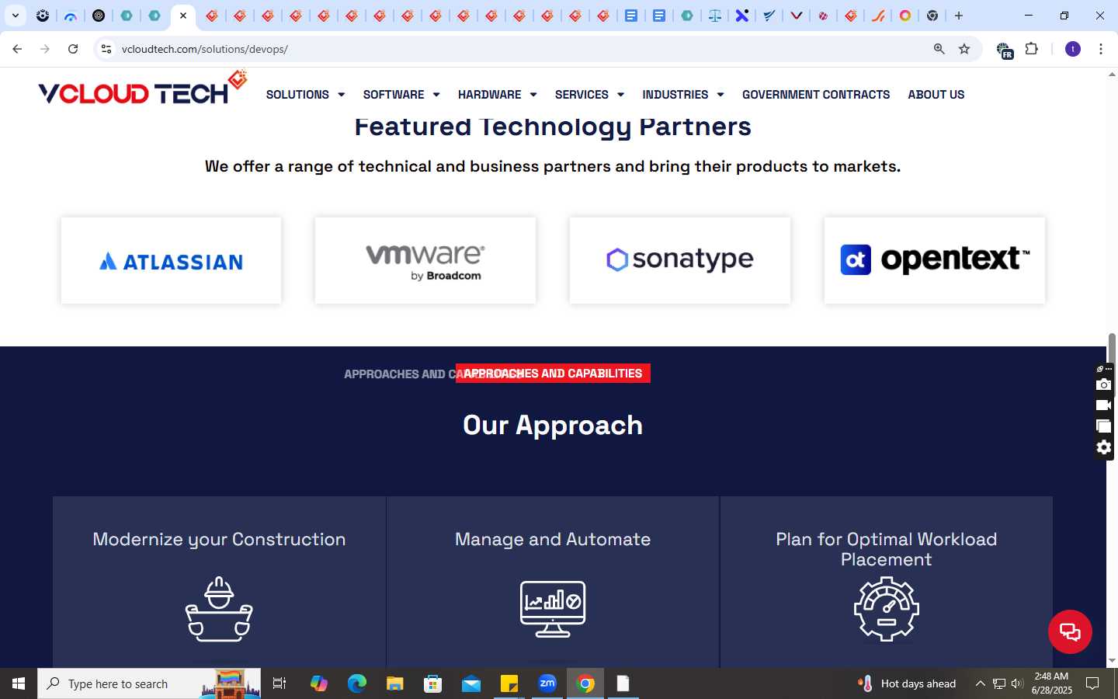The width and height of the screenshot is (1118, 699).
Task: Open Task View on the taskbar
Action: (x=279, y=683)
